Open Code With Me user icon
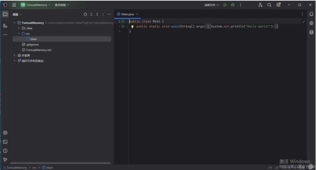The height and width of the screenshot is (170, 316). pyautogui.click(x=260, y=5)
